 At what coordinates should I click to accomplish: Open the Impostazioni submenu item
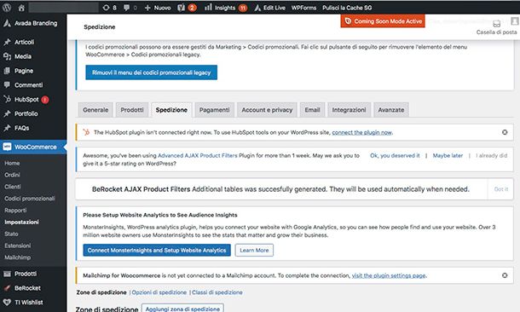point(21,222)
